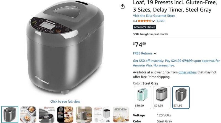
Task: Open the star rating dropdown chevron
Action: tap(153, 21)
